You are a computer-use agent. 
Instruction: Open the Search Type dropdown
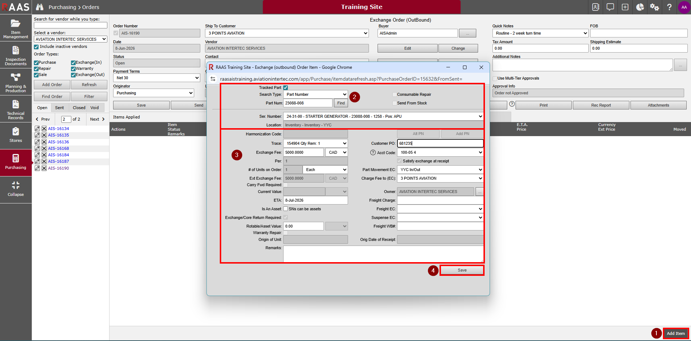click(316, 94)
